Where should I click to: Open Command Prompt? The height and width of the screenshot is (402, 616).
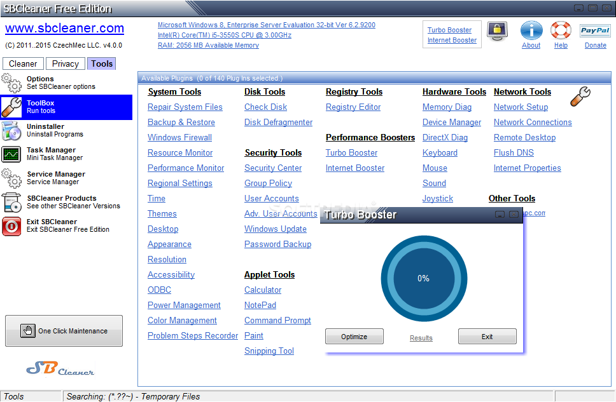tap(277, 321)
